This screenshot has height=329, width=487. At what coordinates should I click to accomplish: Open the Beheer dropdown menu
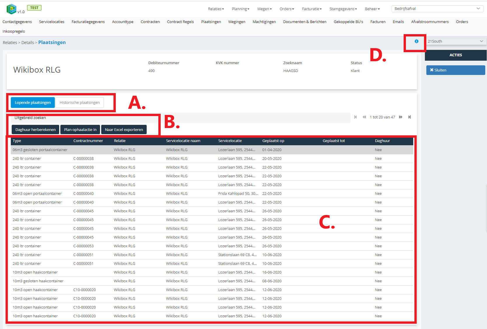point(372,9)
